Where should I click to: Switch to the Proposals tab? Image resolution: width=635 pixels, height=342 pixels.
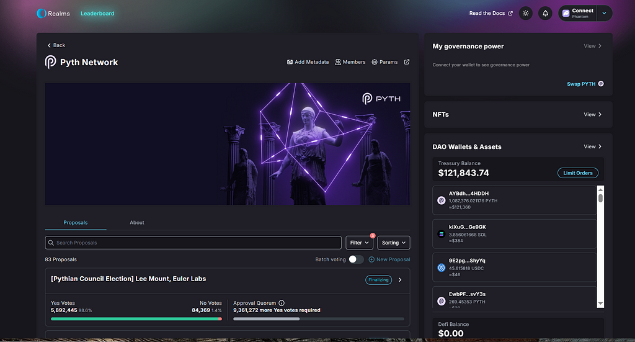click(x=76, y=223)
